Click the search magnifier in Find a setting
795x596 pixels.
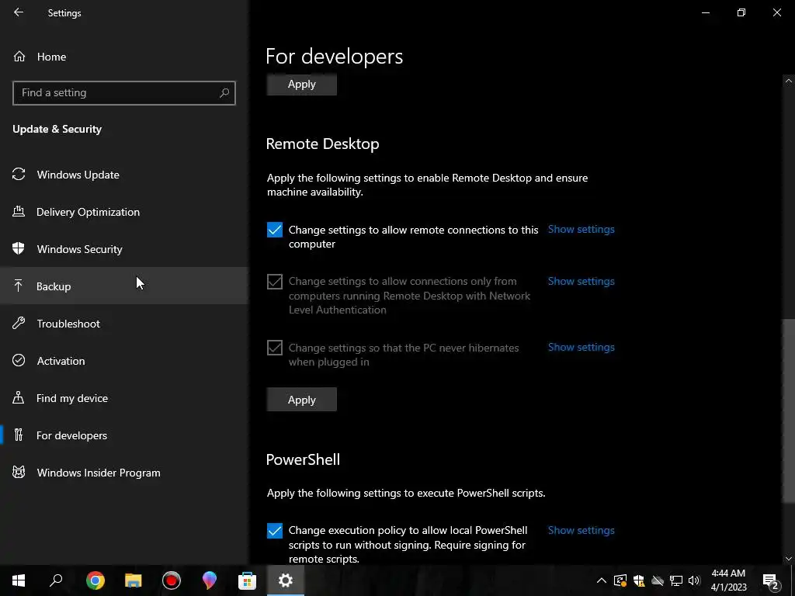point(224,93)
